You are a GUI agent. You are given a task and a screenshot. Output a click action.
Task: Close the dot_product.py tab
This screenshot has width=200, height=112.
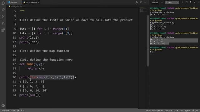38,2
